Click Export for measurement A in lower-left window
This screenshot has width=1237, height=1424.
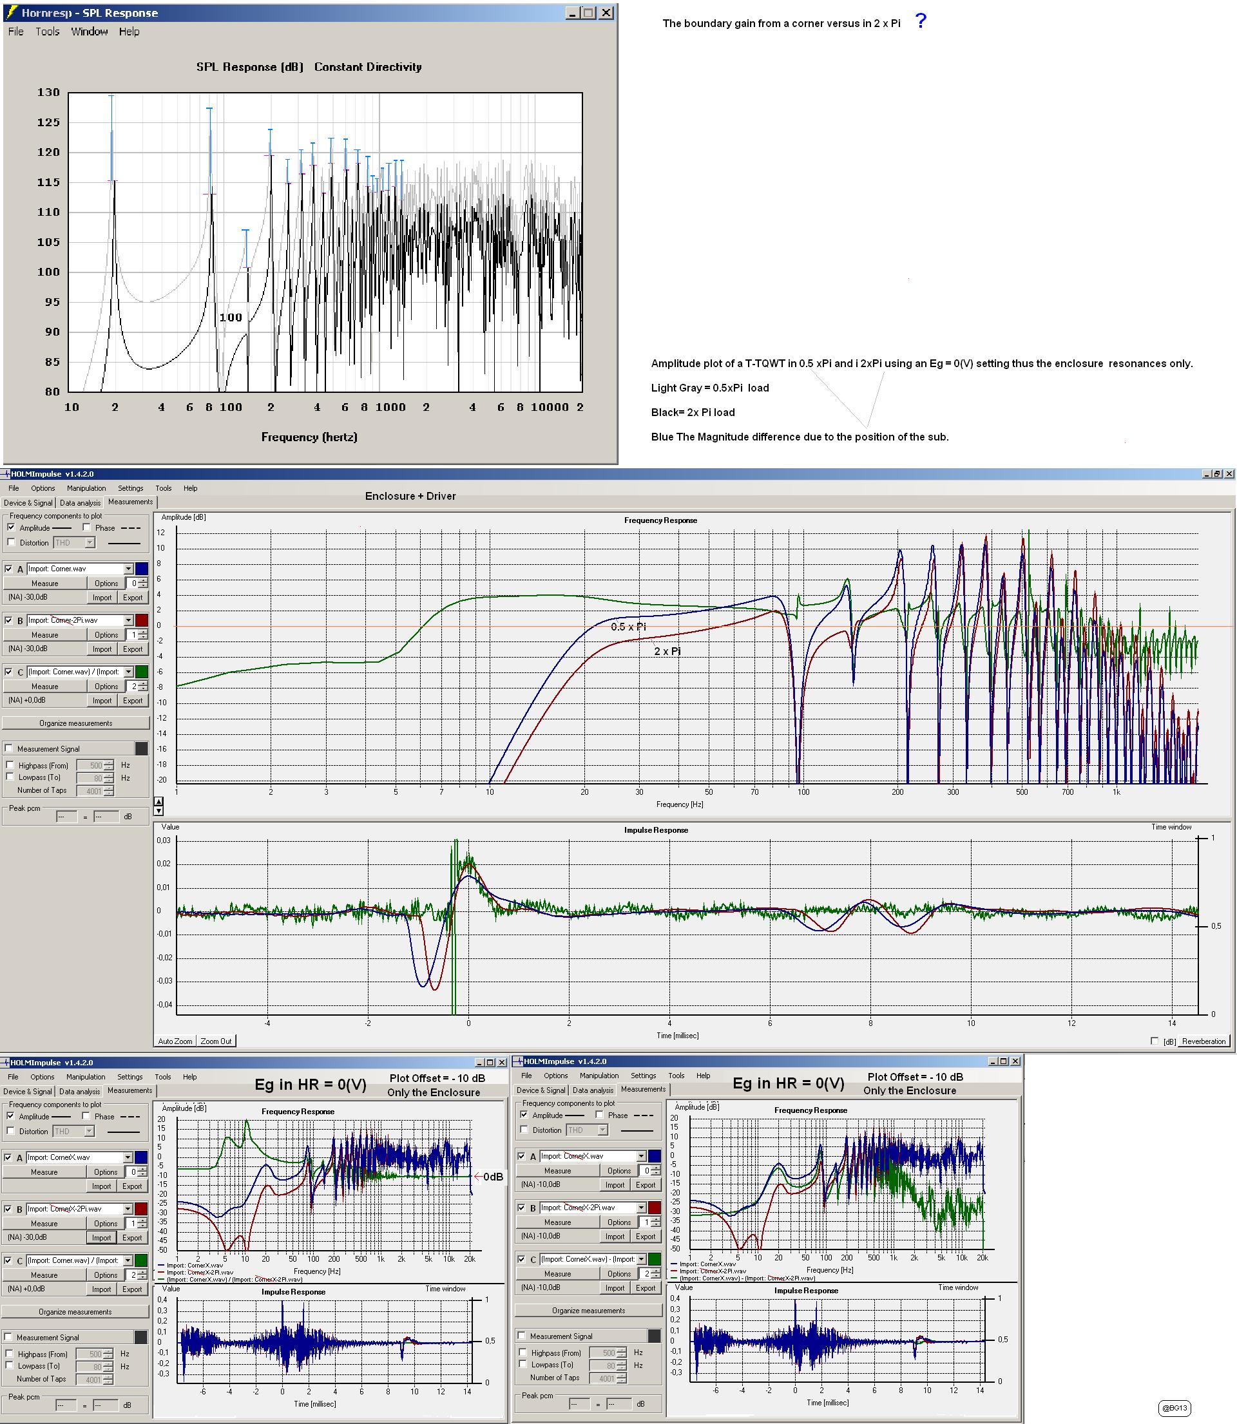(x=132, y=1186)
